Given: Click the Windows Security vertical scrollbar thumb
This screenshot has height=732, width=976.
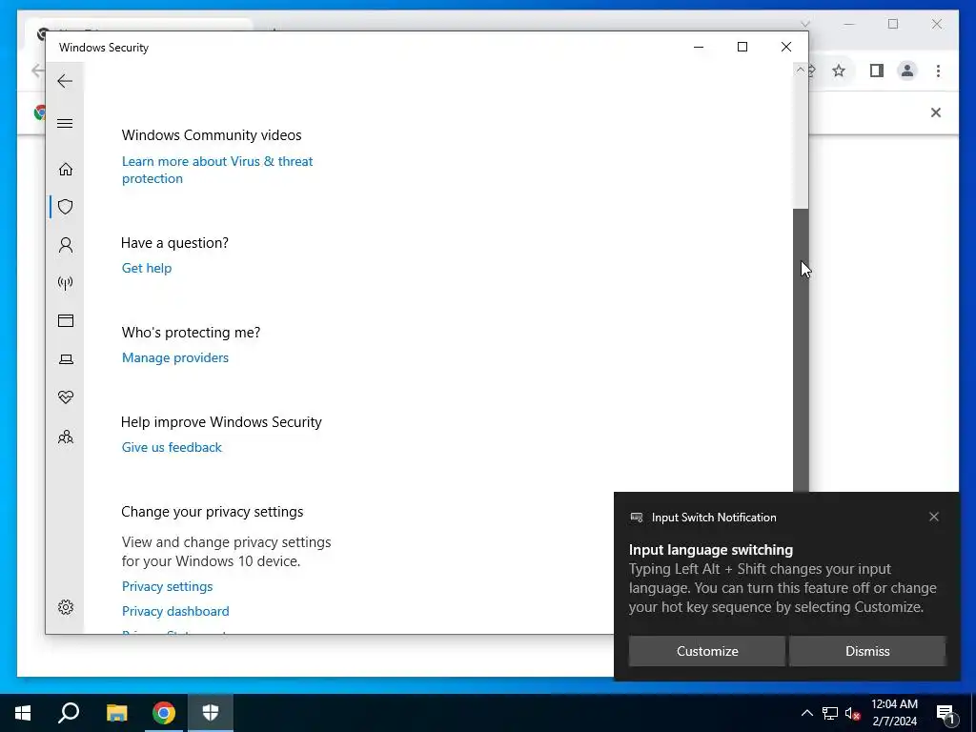Looking at the screenshot, I should tap(801, 349).
